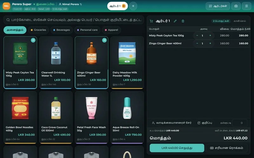Screen dimensions: 254x158
Task: Delete order with the trash icon
Action: click(183, 21)
